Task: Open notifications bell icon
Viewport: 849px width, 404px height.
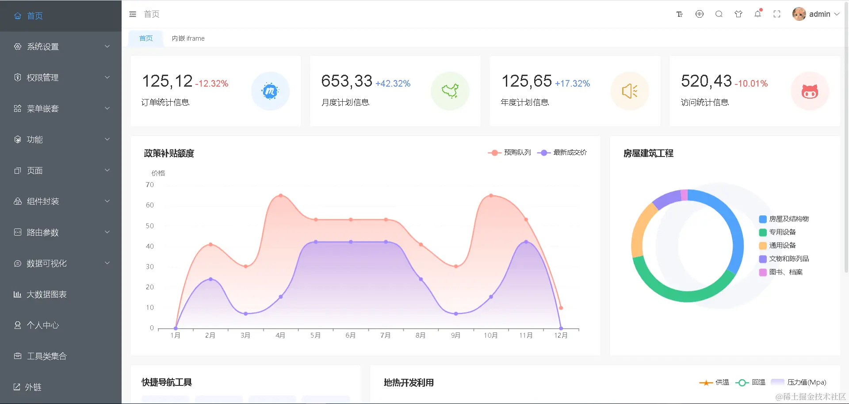Action: click(758, 14)
